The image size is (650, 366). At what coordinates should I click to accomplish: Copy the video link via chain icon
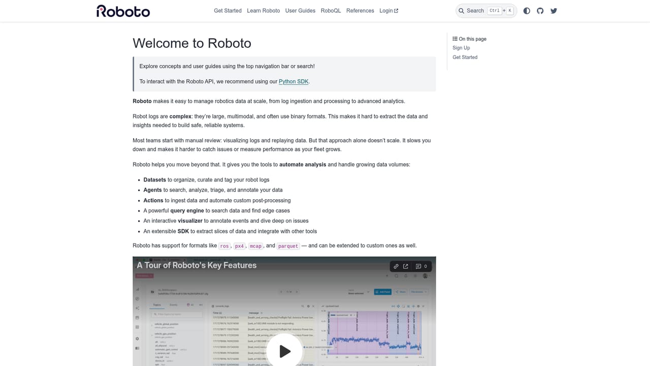click(396, 266)
